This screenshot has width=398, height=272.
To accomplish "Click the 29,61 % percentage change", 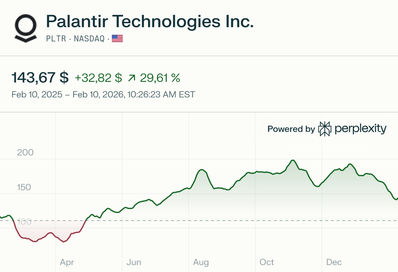I will (160, 78).
